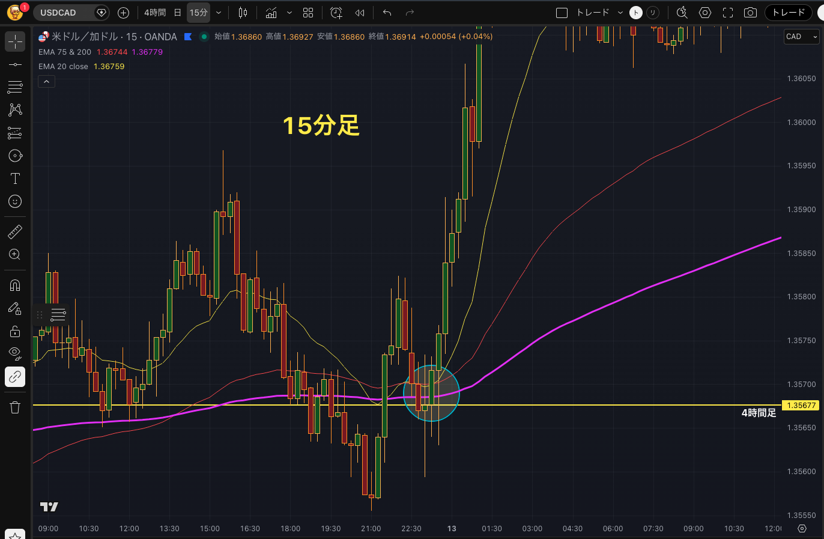Screen dimensions: 824x539
Task: Hide all drawings with eye icon
Action: point(15,353)
